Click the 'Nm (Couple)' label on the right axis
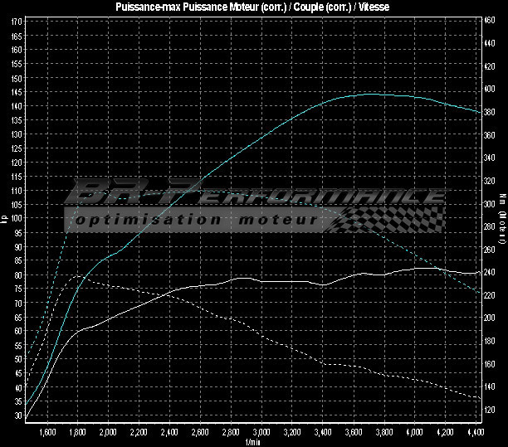This screenshot has height=447, width=508. (501, 220)
